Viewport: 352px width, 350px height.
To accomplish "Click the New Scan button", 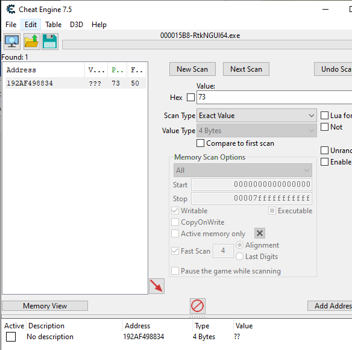I will click(192, 69).
